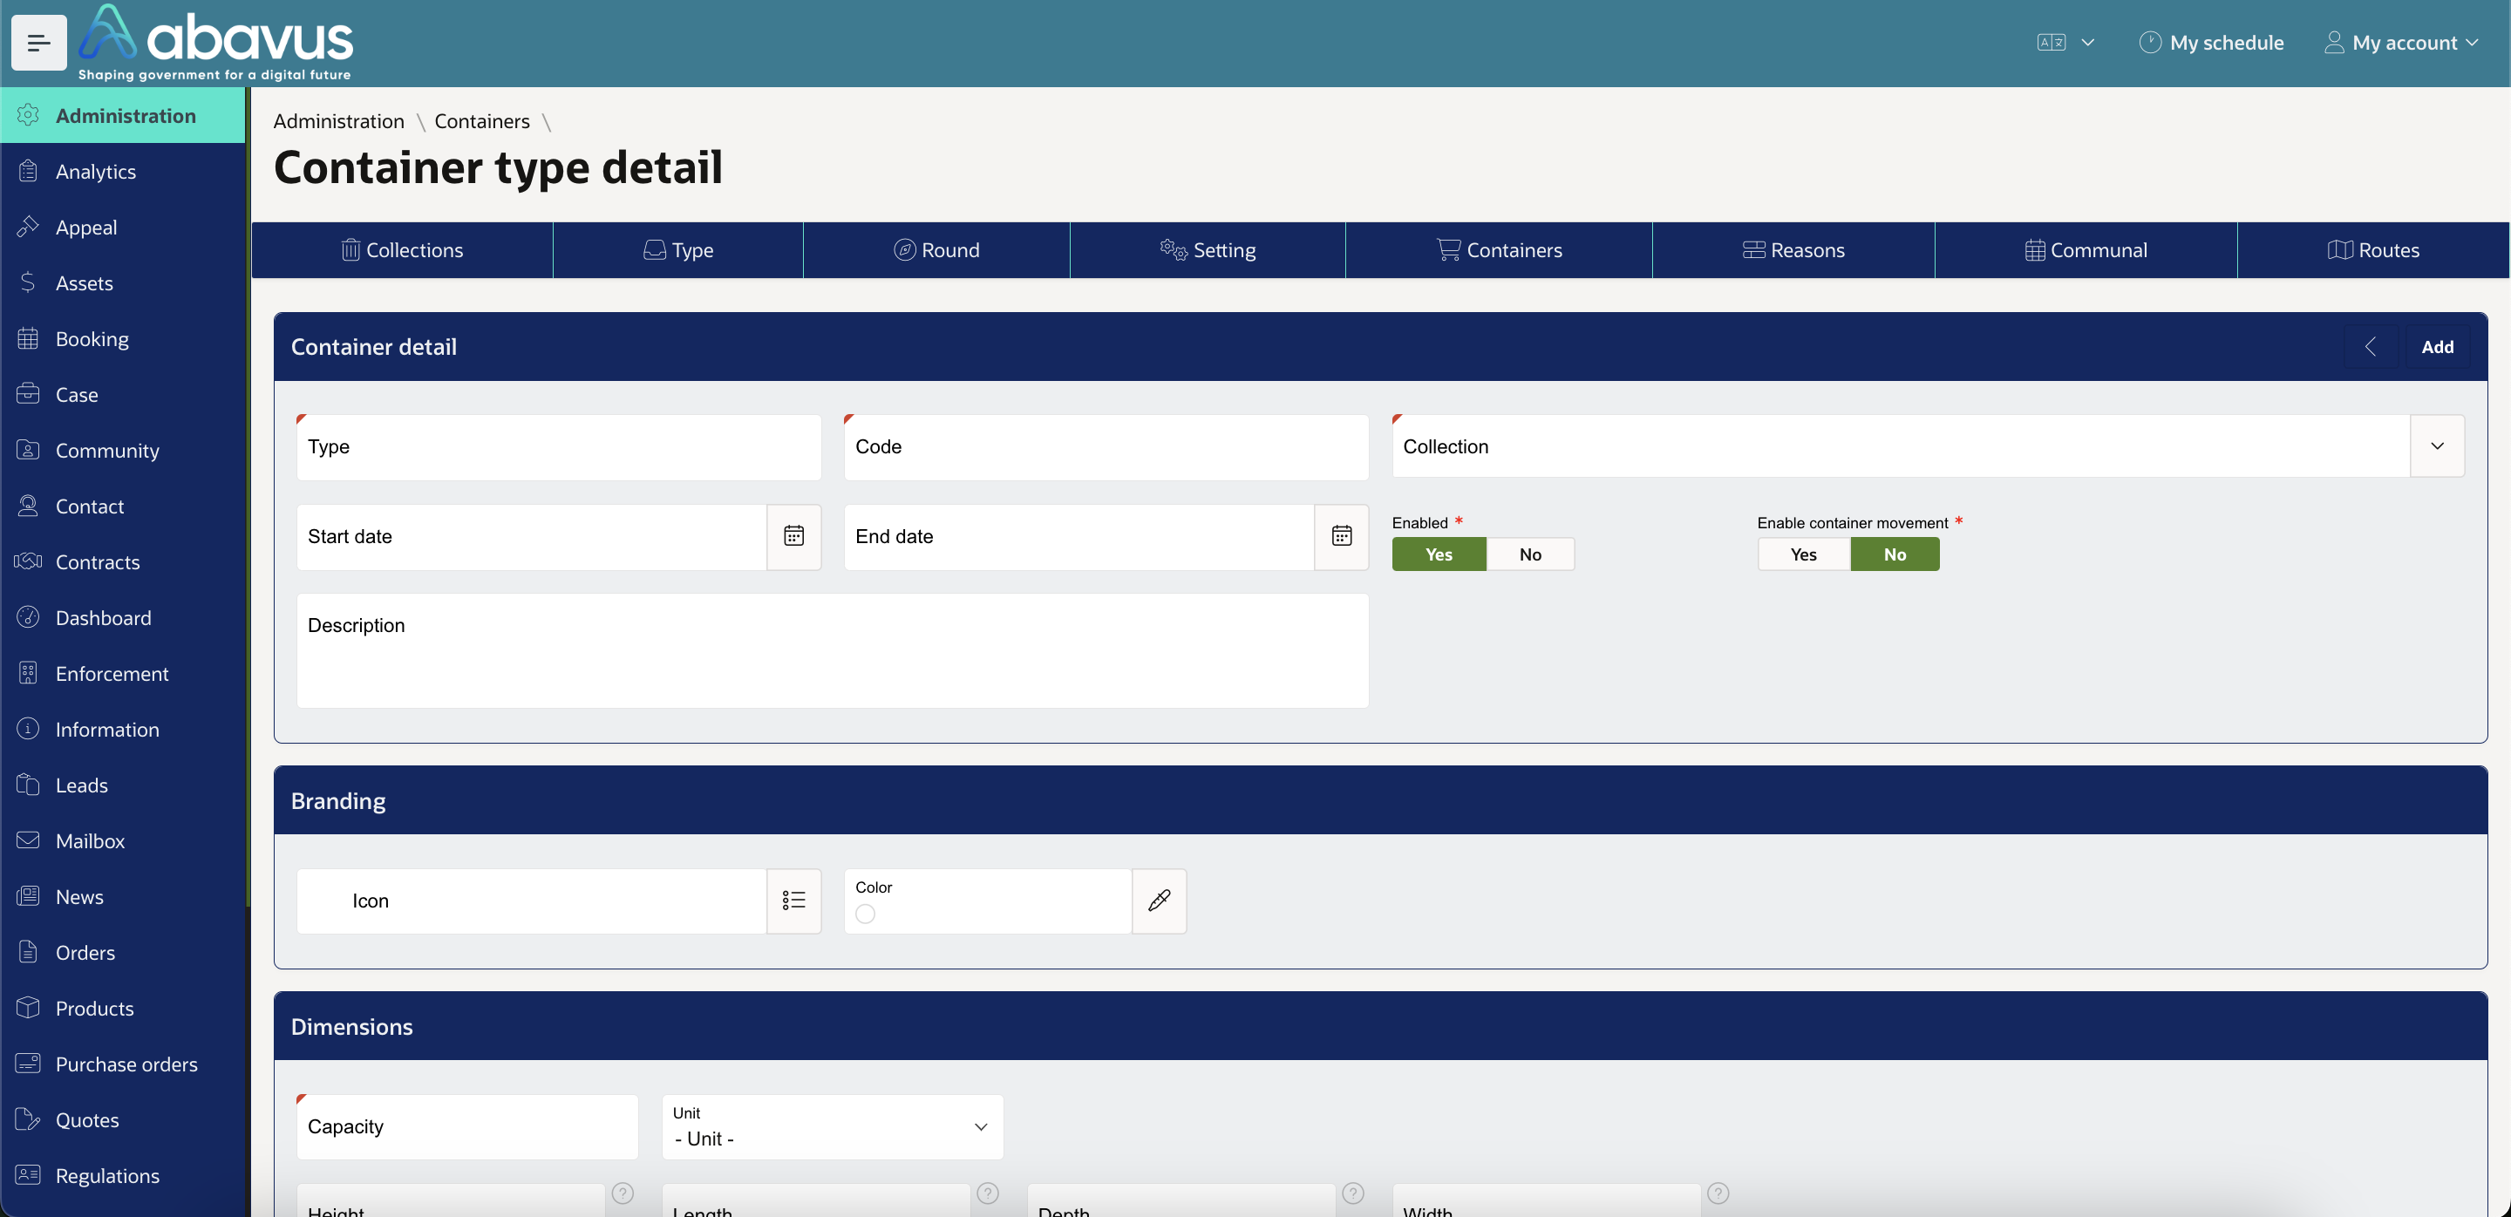Open Enforcement in the sidebar
2511x1217 pixels.
(123, 673)
